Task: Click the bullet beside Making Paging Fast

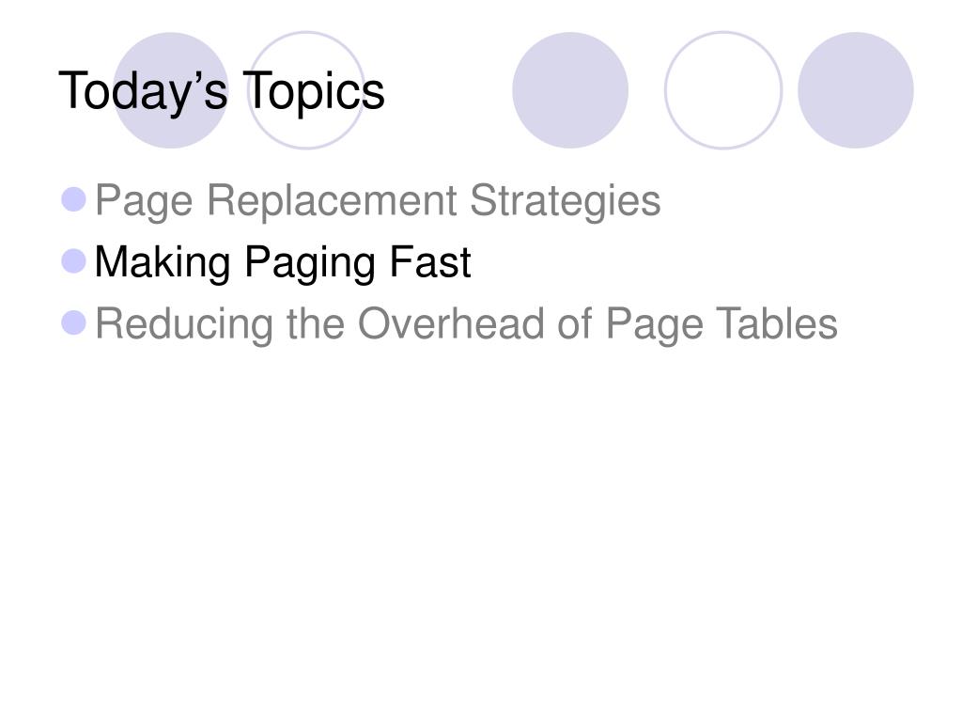Action: pos(73,261)
